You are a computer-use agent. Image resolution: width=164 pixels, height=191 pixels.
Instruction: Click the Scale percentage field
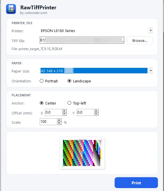[48, 122]
